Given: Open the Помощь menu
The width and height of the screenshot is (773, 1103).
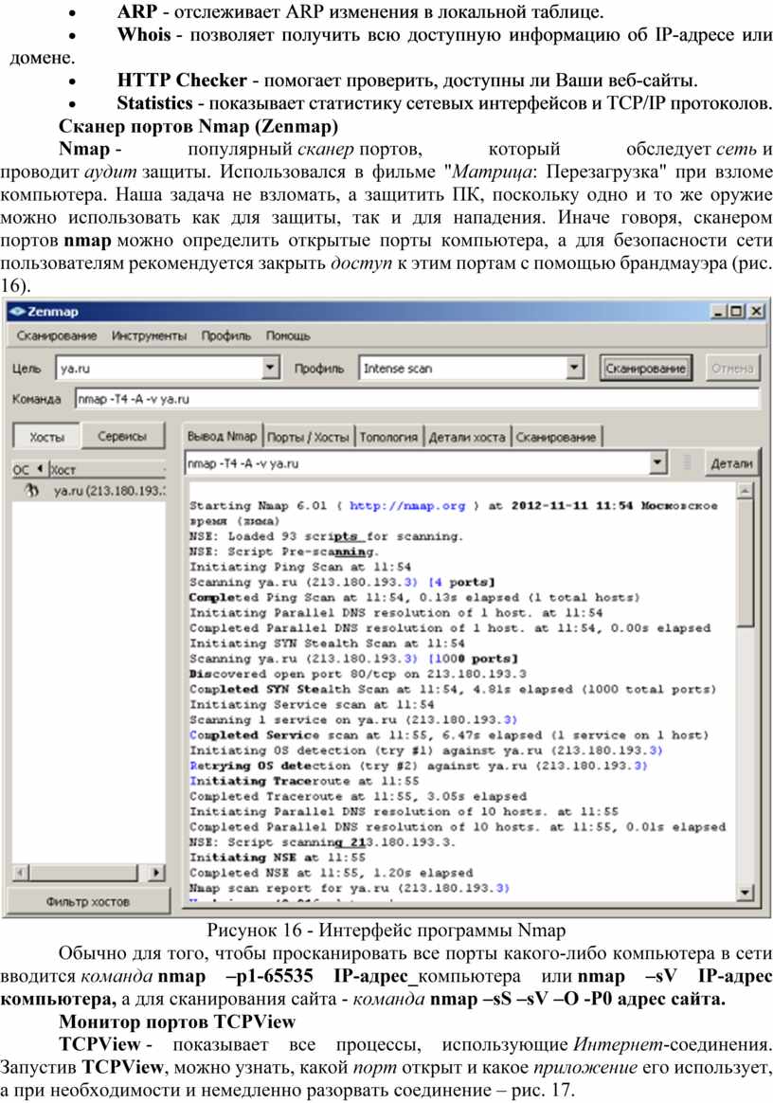Looking at the screenshot, I should (x=288, y=336).
